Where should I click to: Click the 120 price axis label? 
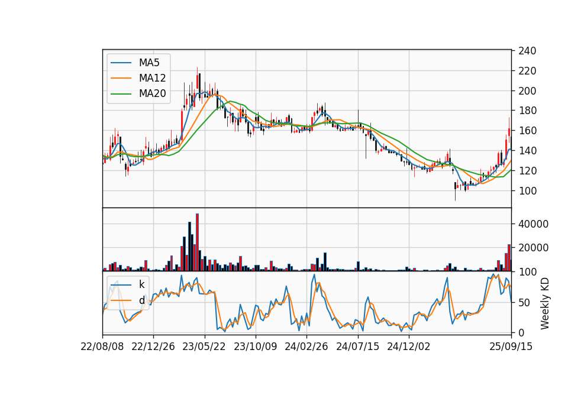(x=527, y=170)
